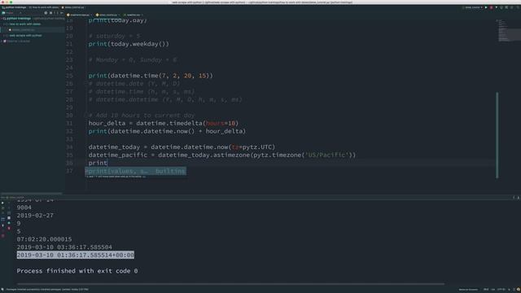The width and height of the screenshot is (521, 293).
Task: Click the locate-file crosshair icon in Project panel
Action: 46,13
